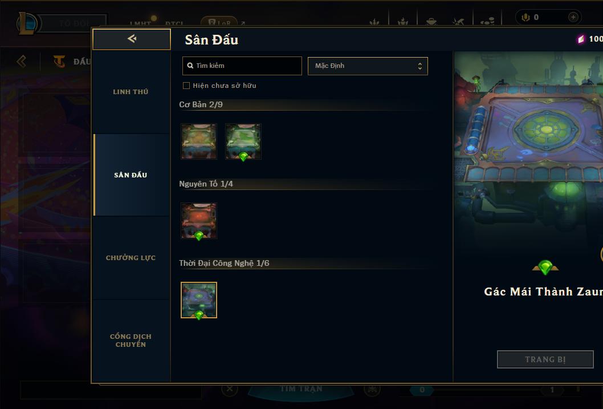Click the magnifier icon in search box
This screenshot has height=409, width=603.
coord(190,66)
